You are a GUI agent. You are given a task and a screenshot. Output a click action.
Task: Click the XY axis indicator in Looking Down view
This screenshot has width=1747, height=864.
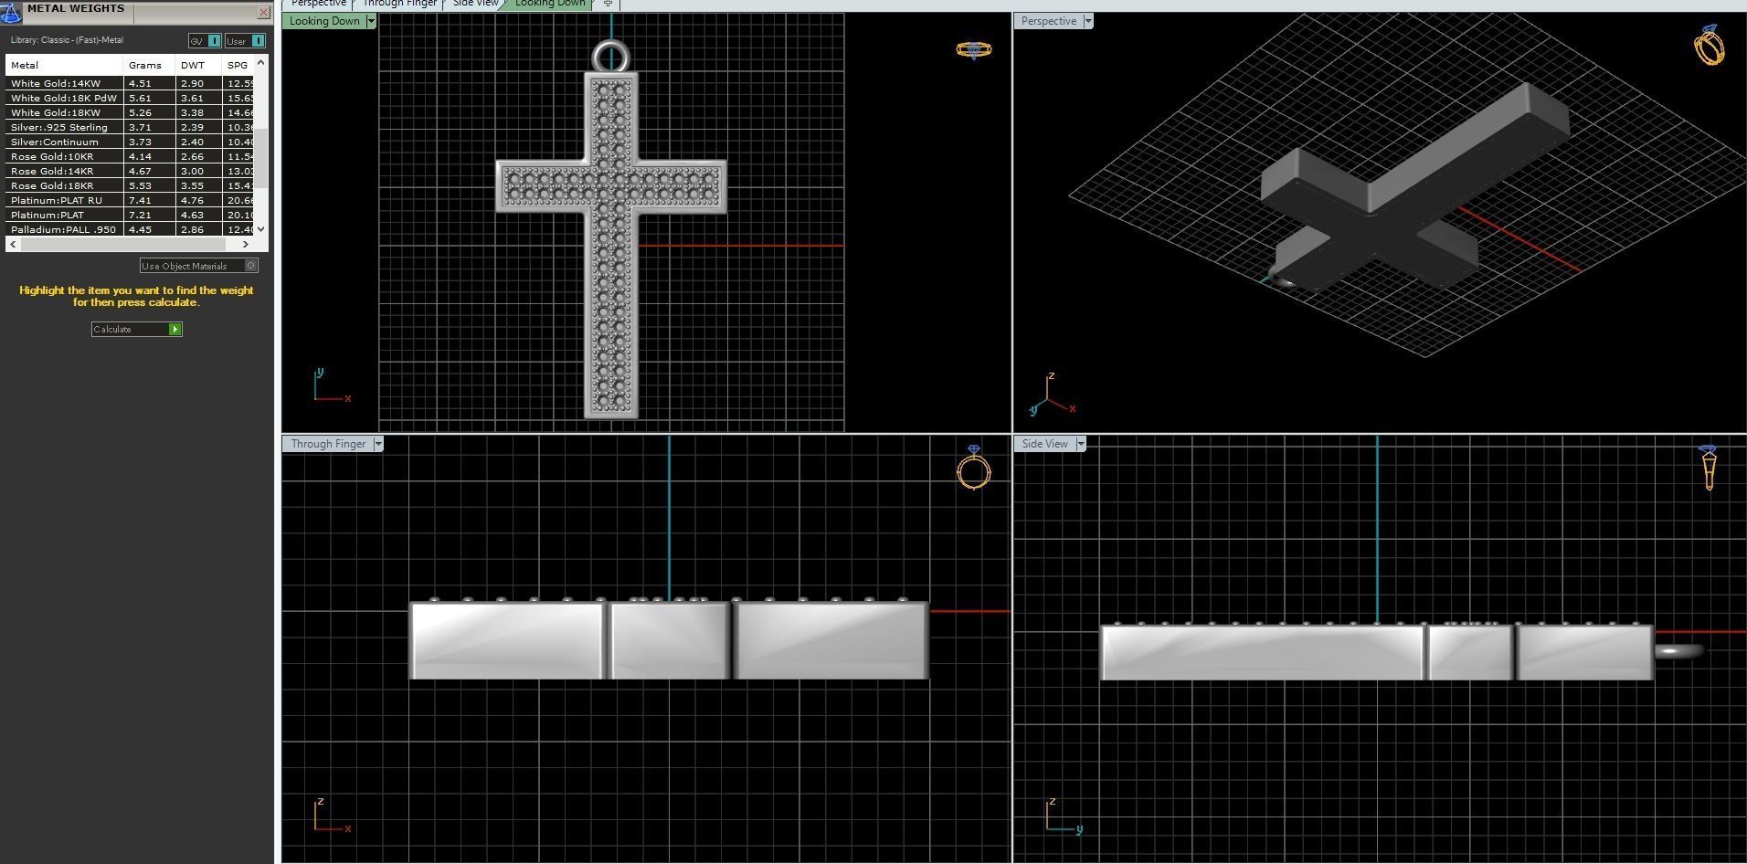click(332, 385)
